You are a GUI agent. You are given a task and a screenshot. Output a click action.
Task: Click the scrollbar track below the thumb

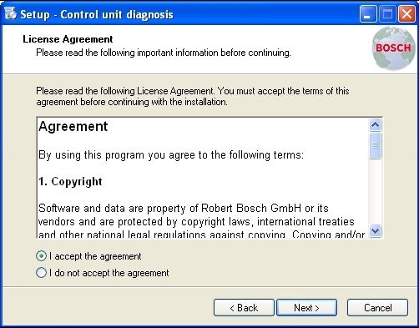coord(376,192)
